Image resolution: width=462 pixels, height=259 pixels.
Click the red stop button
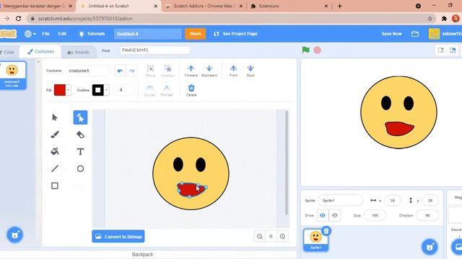(x=318, y=50)
